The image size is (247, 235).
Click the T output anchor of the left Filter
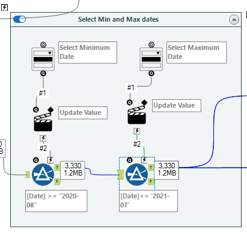(57, 167)
